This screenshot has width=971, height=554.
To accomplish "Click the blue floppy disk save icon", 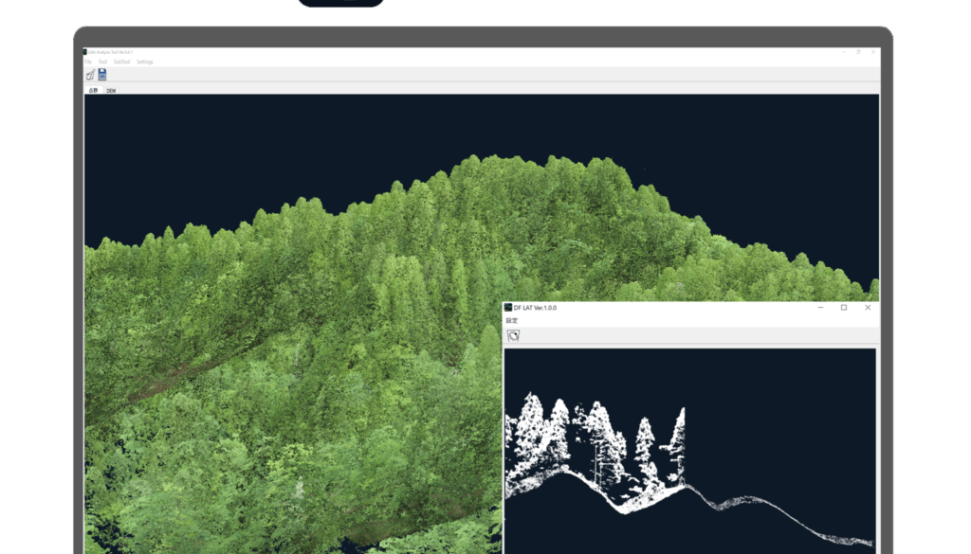I will [x=101, y=74].
